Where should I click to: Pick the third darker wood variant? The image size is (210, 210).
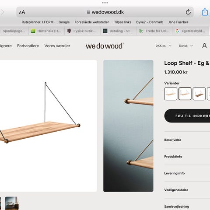point(199,94)
